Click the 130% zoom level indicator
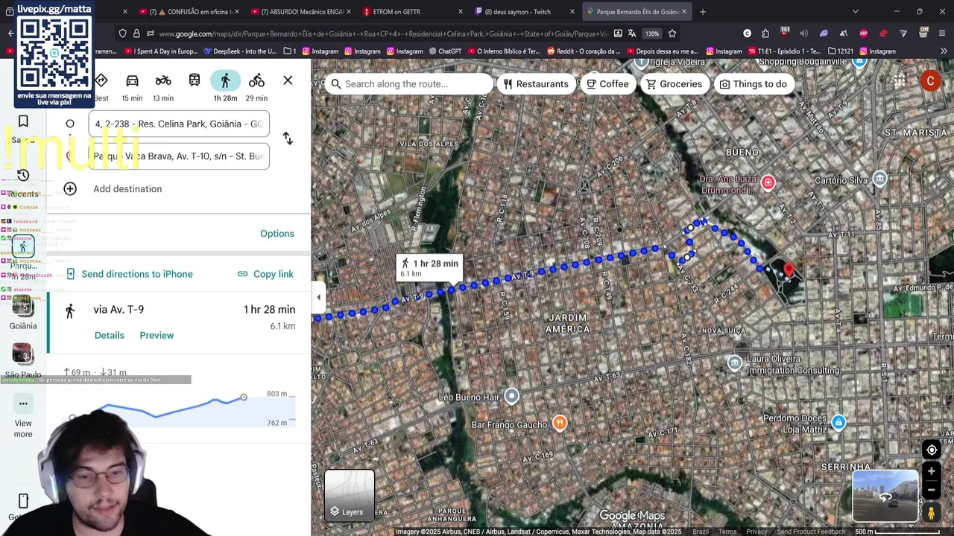Screen dimensions: 954x536 coord(652,33)
